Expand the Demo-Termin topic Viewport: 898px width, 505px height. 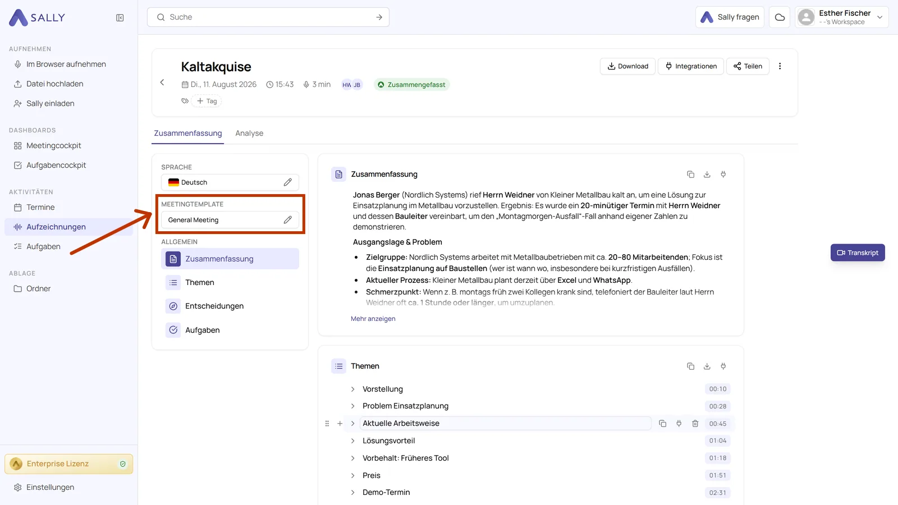pyautogui.click(x=352, y=493)
